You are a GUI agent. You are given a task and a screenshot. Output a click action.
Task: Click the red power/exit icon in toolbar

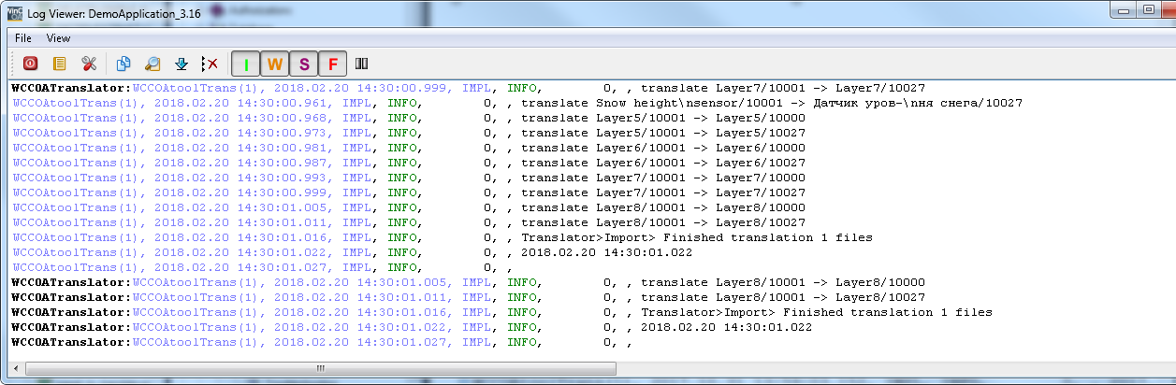[30, 64]
